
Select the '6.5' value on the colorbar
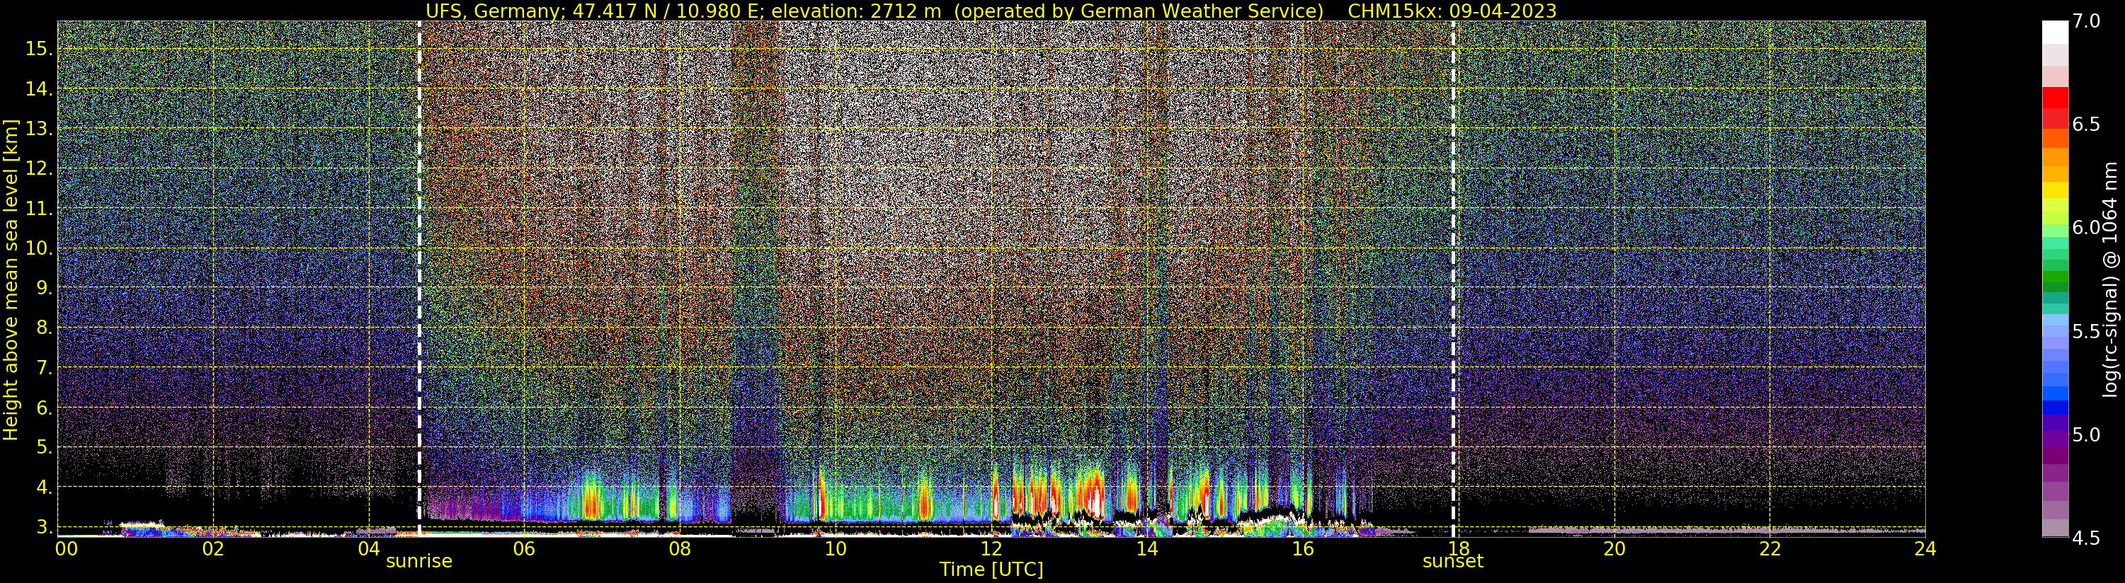click(x=2086, y=125)
